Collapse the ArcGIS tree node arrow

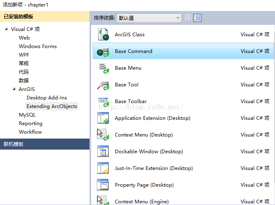click(14, 89)
